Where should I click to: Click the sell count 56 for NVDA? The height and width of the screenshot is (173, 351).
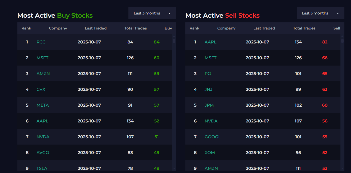pos(325,121)
